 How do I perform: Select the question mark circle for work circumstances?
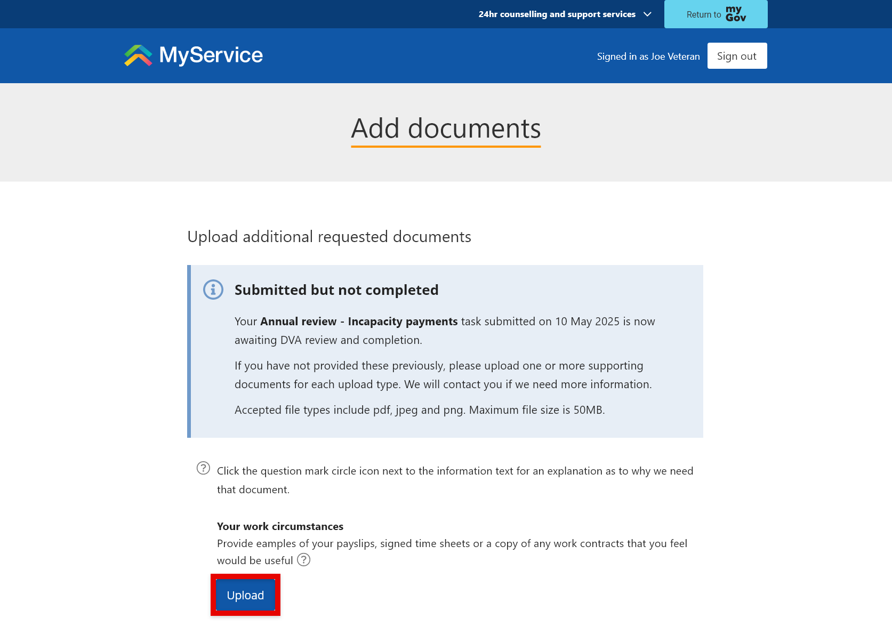coord(304,560)
